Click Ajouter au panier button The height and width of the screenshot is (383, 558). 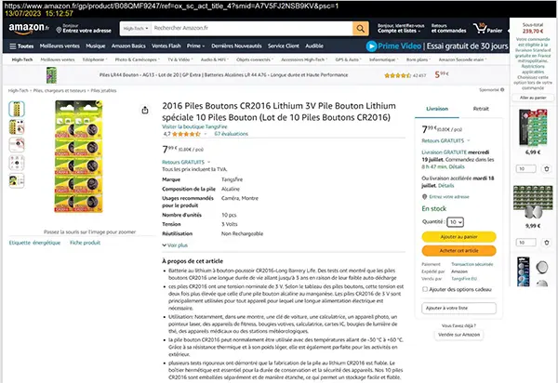[458, 237]
